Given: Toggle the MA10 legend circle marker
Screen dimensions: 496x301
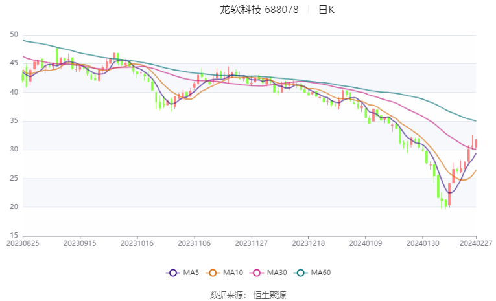Looking at the screenshot, I should pos(213,273).
